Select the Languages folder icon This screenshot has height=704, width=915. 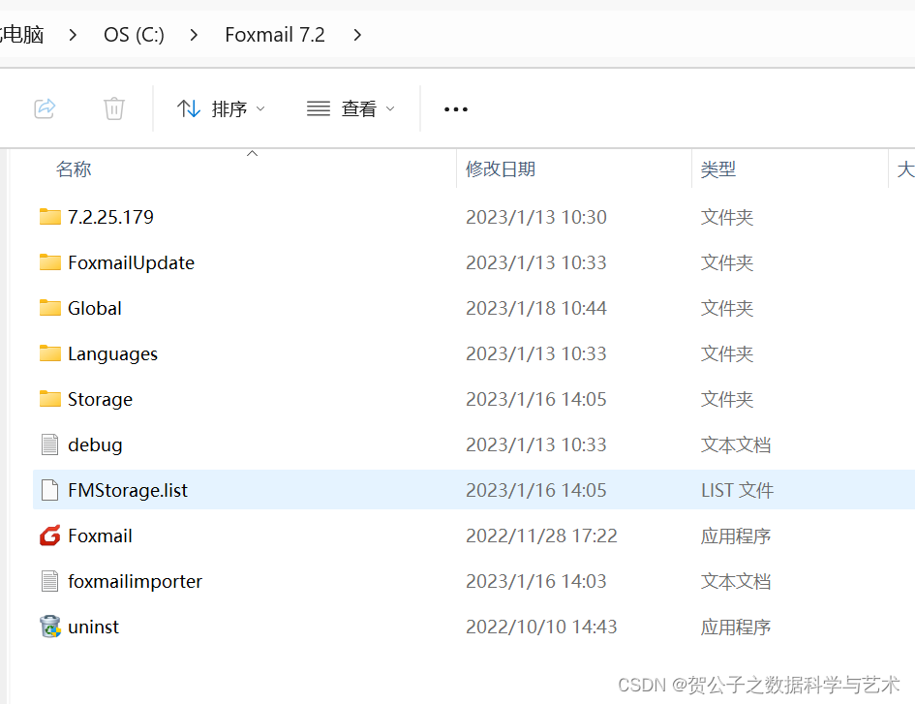click(50, 353)
